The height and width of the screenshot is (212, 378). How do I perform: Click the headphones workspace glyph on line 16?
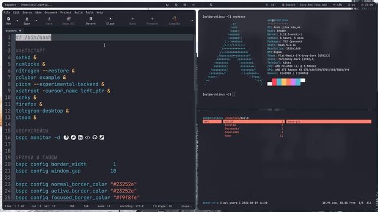click(x=94, y=137)
